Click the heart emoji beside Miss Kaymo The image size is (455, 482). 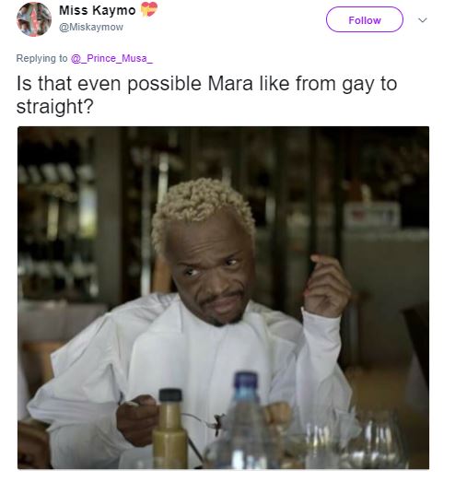pos(149,9)
